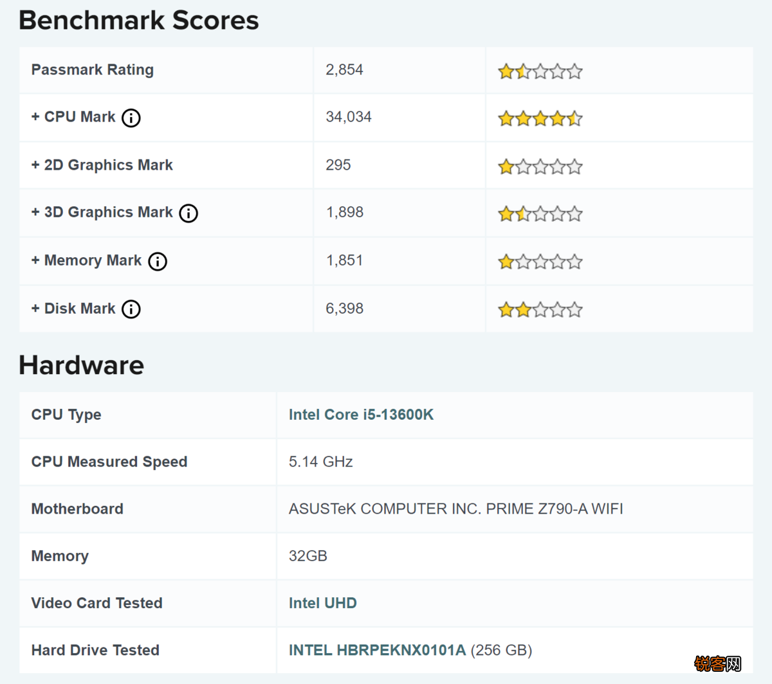772x684 pixels.
Task: Click the CPU Type label
Action: pos(66,415)
